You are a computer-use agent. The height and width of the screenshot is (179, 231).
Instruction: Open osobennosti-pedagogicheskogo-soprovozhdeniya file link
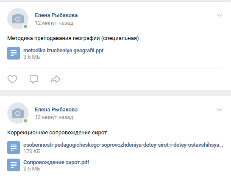click(x=123, y=145)
